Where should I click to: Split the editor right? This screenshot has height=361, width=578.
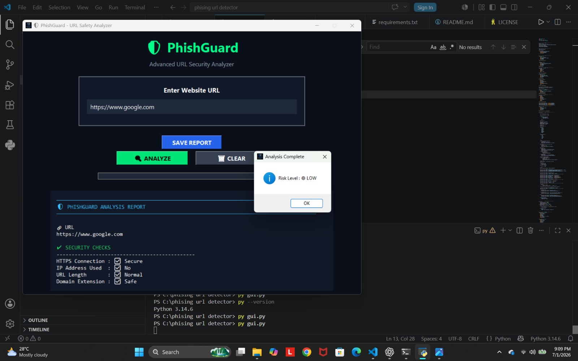click(x=557, y=22)
